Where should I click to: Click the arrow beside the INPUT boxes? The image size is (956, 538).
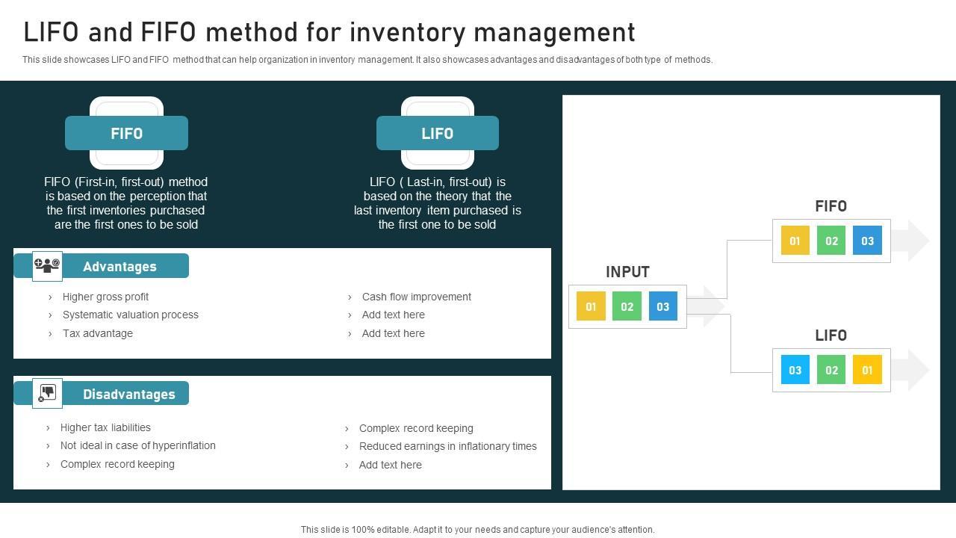click(707, 306)
